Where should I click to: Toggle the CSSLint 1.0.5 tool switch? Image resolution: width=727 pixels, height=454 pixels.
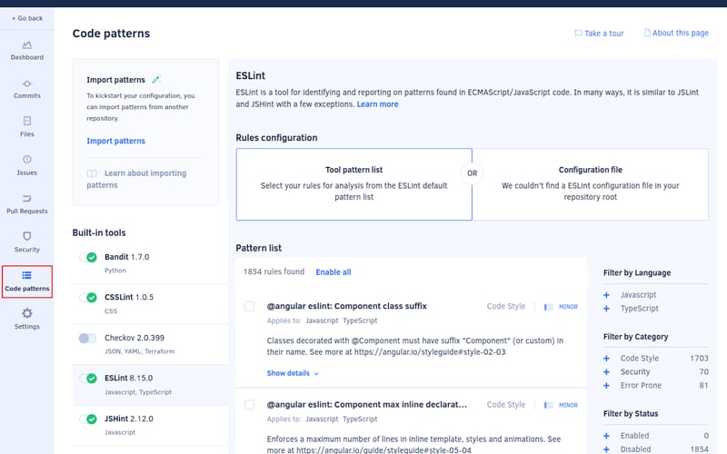[87, 298]
